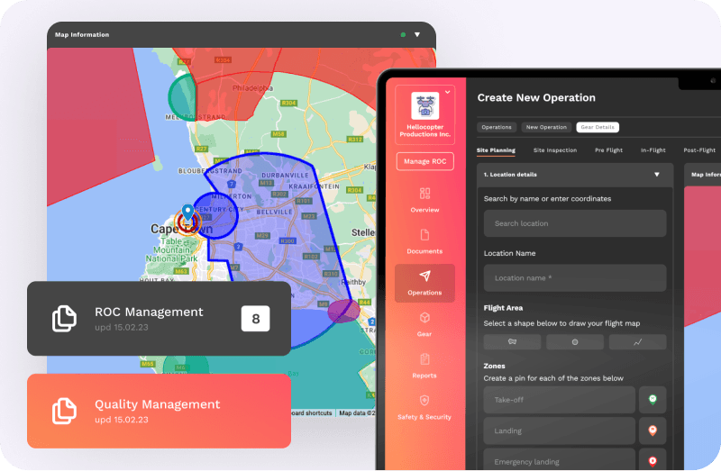Select Operations in the sidebar
Screen dimensions: 721x471
(x=424, y=283)
